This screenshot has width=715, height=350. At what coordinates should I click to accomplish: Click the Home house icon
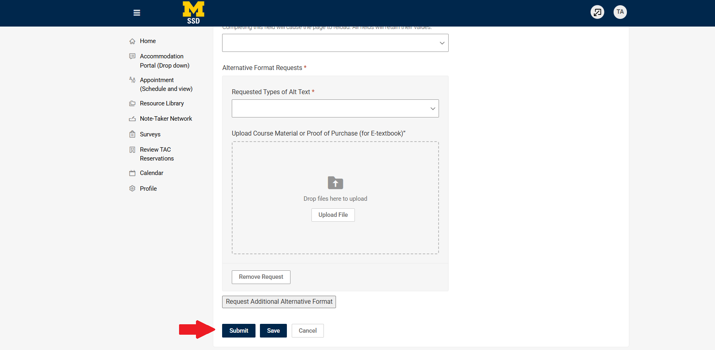(132, 41)
